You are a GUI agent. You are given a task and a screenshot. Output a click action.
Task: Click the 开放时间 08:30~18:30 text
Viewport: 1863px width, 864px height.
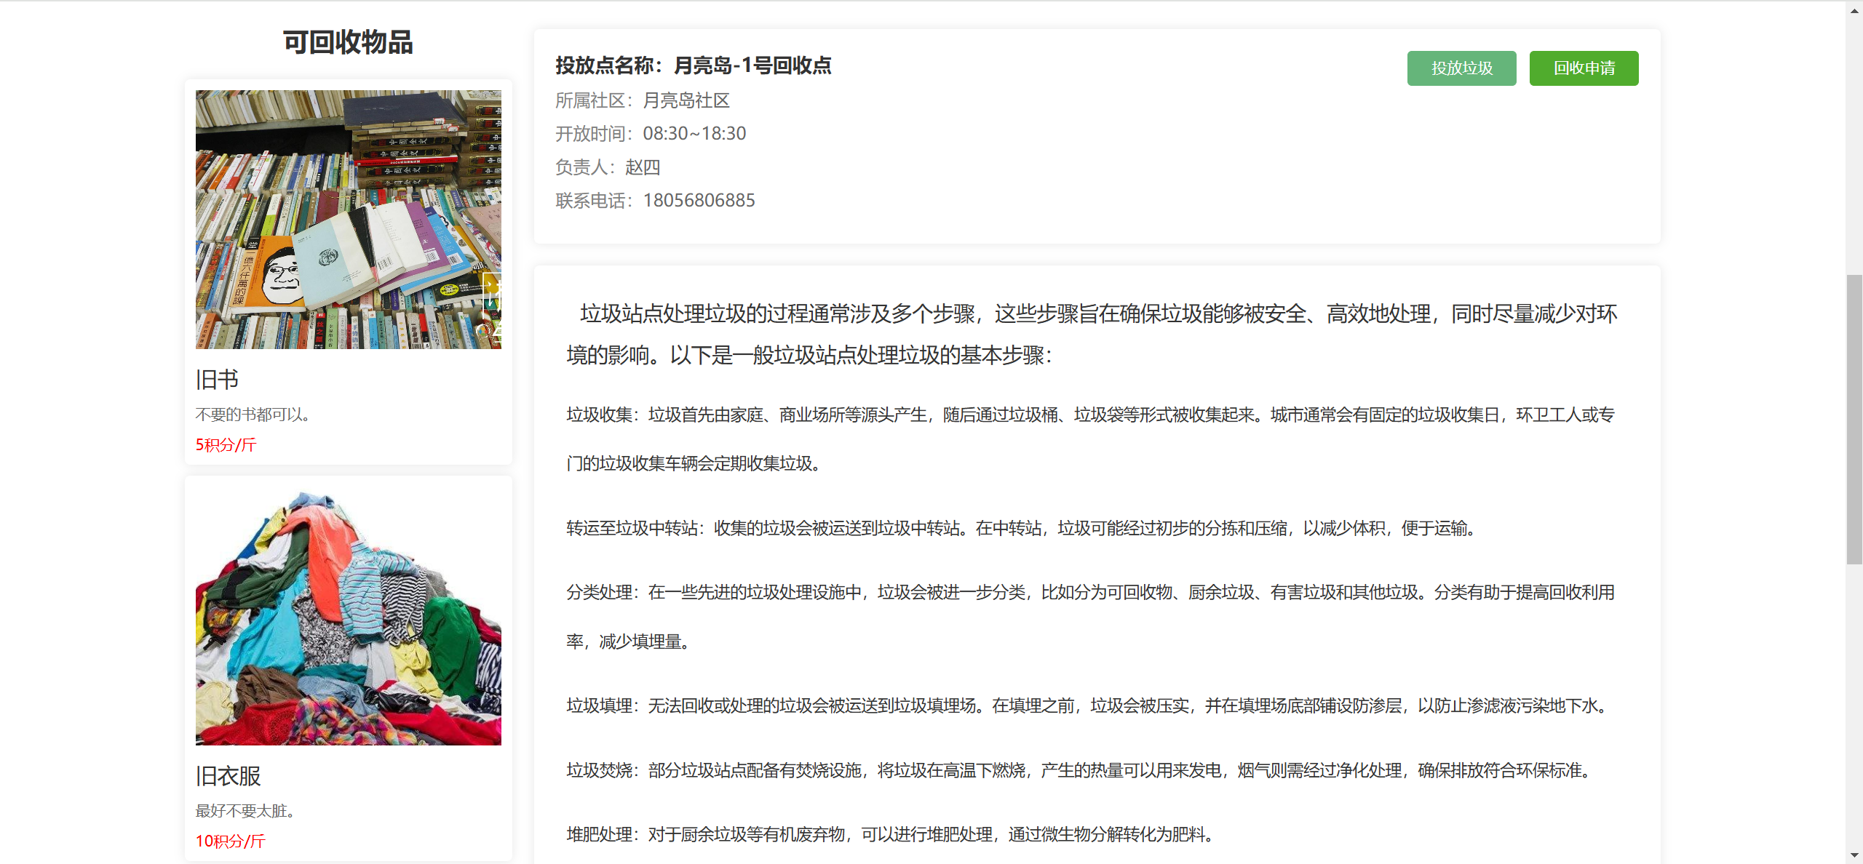(651, 134)
